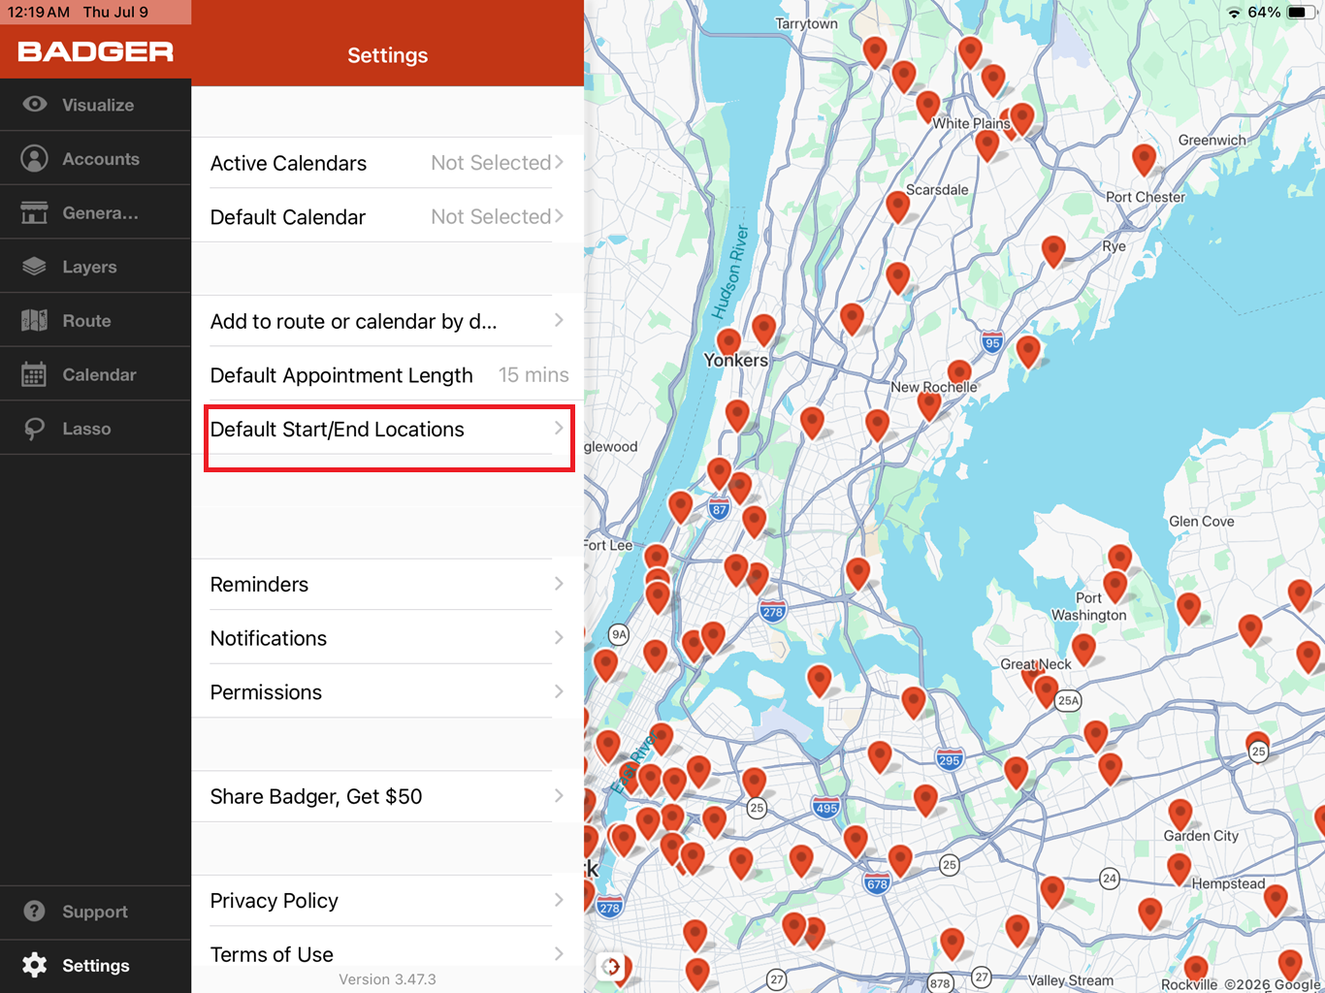Tap the Port Washington map label
Screen dimensions: 1325x993
1089,606
